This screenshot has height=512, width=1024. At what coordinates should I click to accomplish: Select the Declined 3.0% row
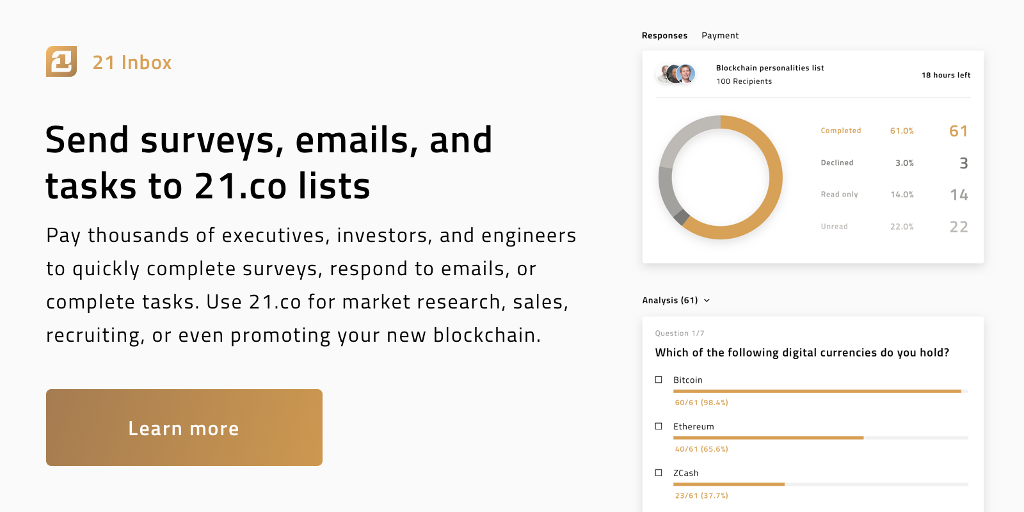point(894,163)
